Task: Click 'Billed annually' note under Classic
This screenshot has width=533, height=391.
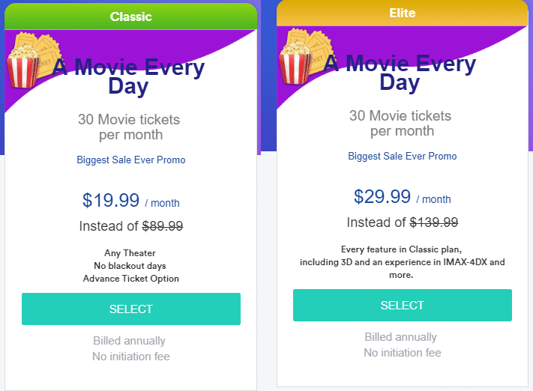Action: click(x=130, y=341)
